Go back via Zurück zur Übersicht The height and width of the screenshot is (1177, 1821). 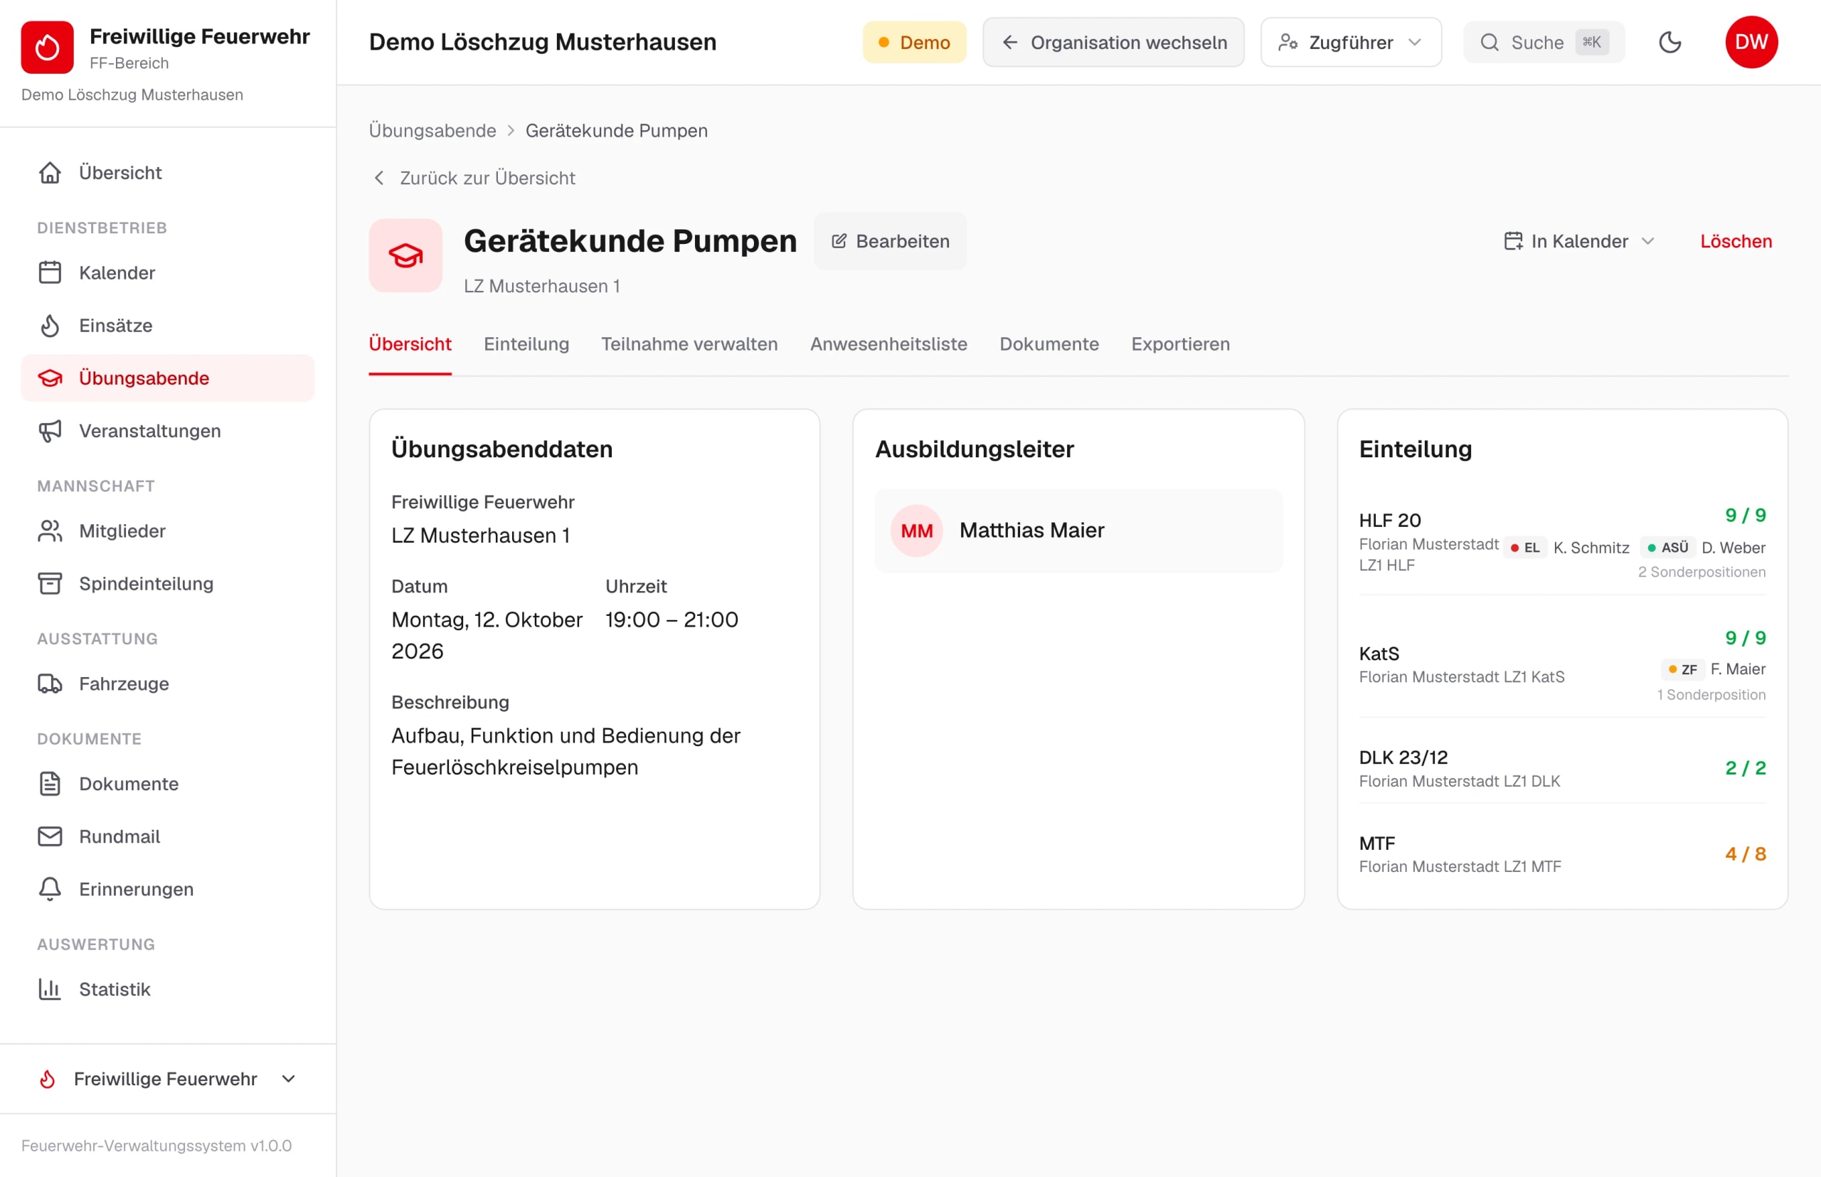(x=474, y=178)
